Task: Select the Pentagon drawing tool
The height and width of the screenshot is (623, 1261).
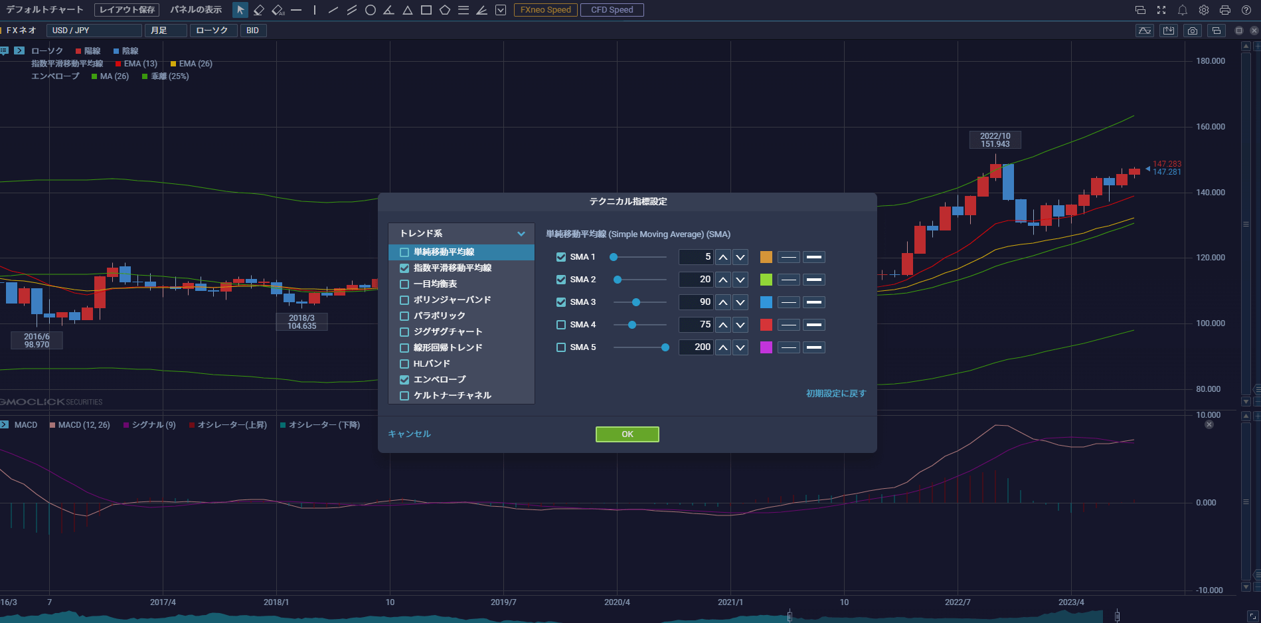Action: tap(444, 9)
